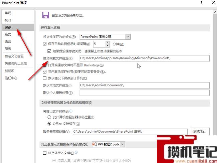Open 快速访问工具栏 settings
217x163 pixels.
[16, 63]
